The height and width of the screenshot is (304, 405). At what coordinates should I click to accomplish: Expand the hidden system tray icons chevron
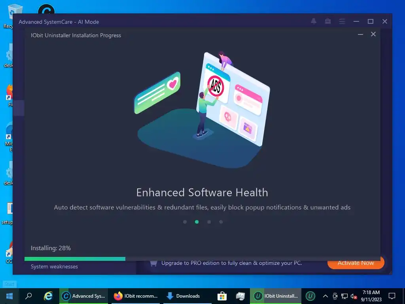click(326, 296)
